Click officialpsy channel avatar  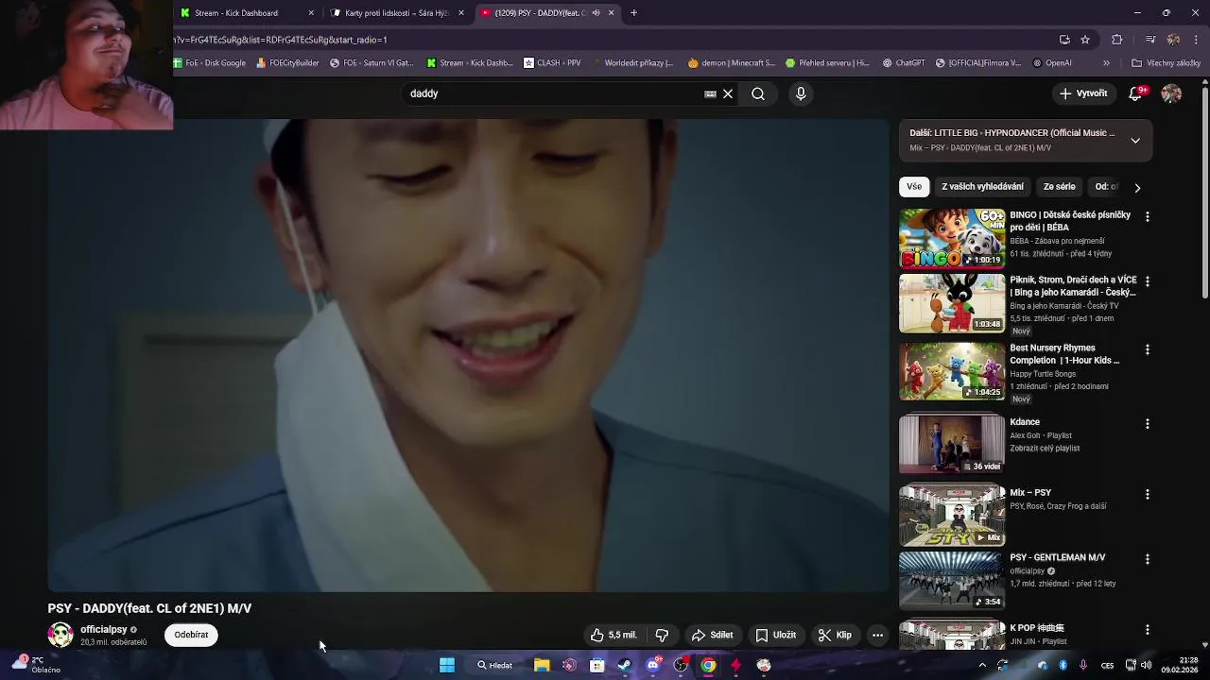click(x=60, y=635)
